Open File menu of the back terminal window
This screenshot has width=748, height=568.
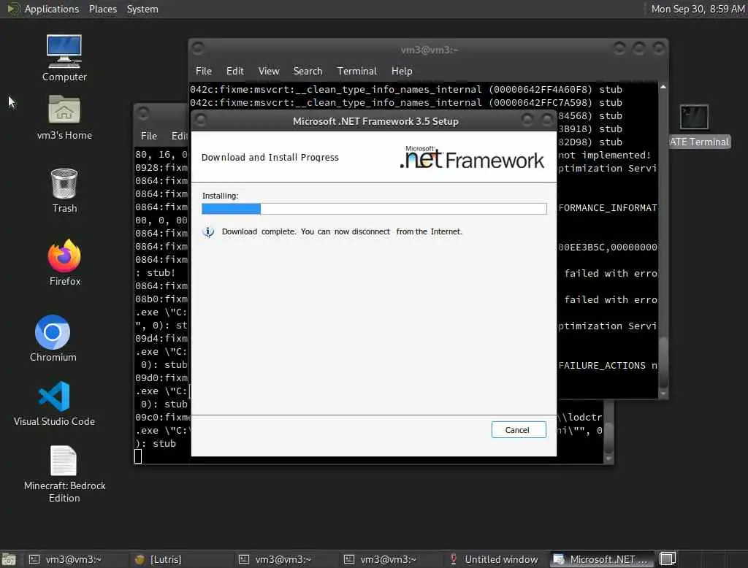coord(148,136)
